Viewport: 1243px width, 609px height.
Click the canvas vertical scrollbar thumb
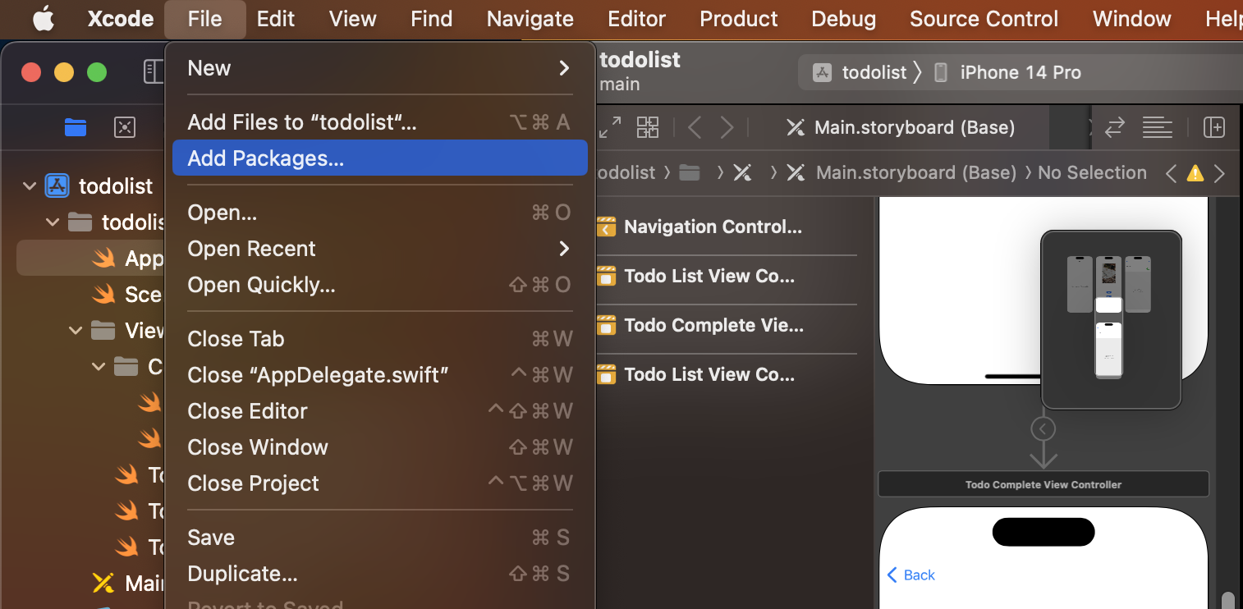click(x=1227, y=599)
